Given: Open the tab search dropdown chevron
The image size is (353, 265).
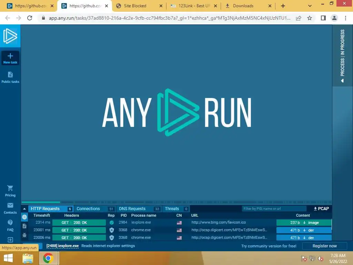Looking at the screenshot, I should 310,6.
